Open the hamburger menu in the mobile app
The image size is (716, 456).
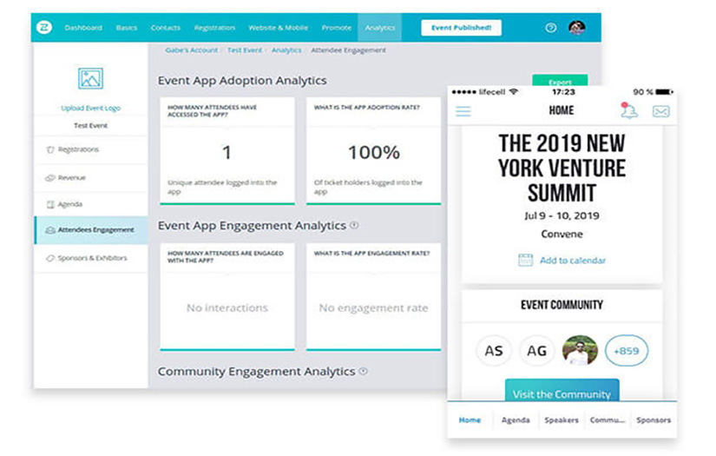[463, 111]
